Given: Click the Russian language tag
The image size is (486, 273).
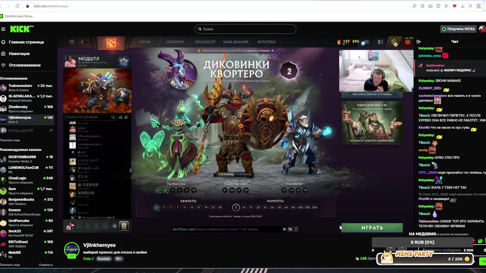Looking at the screenshot, I should pyautogui.click(x=104, y=259).
